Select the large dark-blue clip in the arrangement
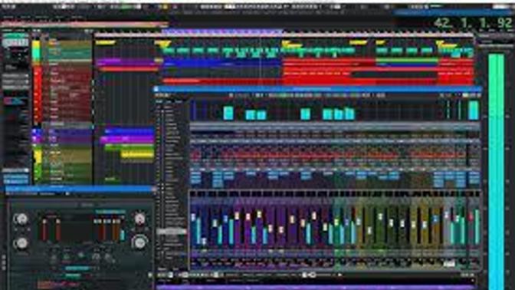Viewport: 515px width, 290px height. pyautogui.click(x=222, y=63)
